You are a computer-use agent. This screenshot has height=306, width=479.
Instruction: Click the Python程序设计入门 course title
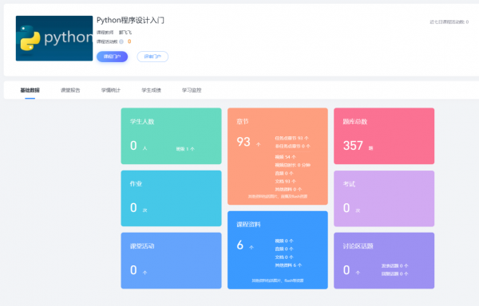point(130,21)
